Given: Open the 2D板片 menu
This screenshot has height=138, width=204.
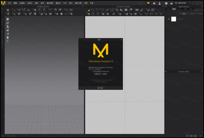Looking at the screenshot, I should (30, 3).
